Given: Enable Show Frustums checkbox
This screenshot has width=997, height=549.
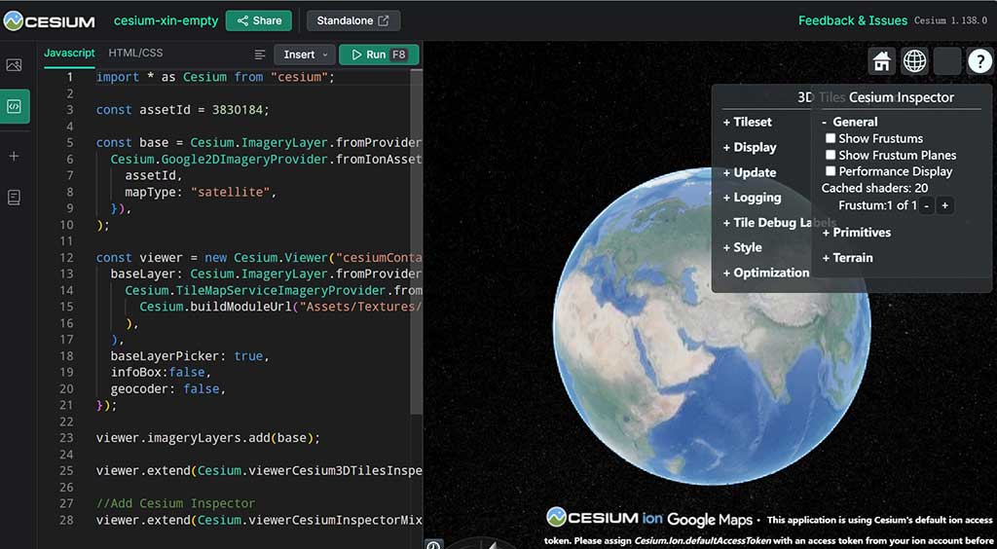Looking at the screenshot, I should coord(831,139).
